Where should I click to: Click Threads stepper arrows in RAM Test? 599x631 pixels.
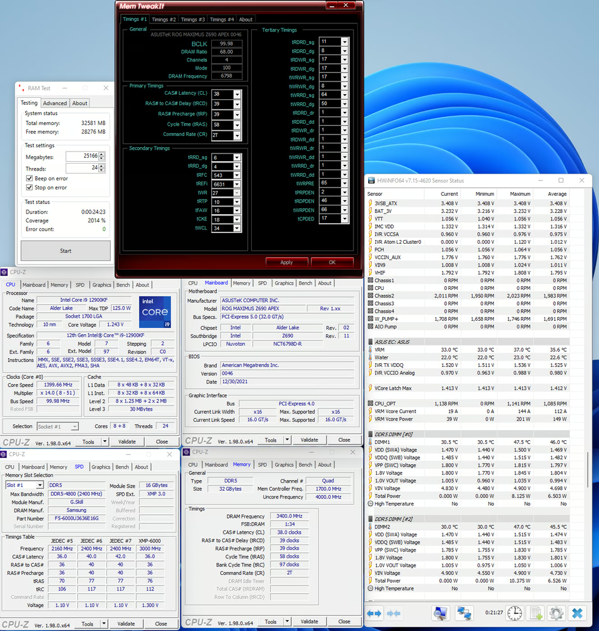[102, 168]
